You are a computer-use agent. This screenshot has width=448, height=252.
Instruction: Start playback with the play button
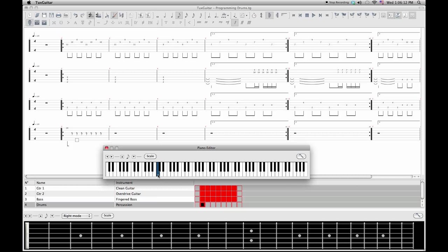[x=314, y=15]
